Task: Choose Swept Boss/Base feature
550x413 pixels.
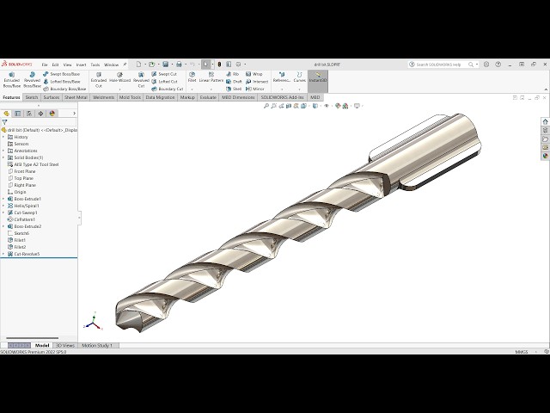Action: coord(61,74)
